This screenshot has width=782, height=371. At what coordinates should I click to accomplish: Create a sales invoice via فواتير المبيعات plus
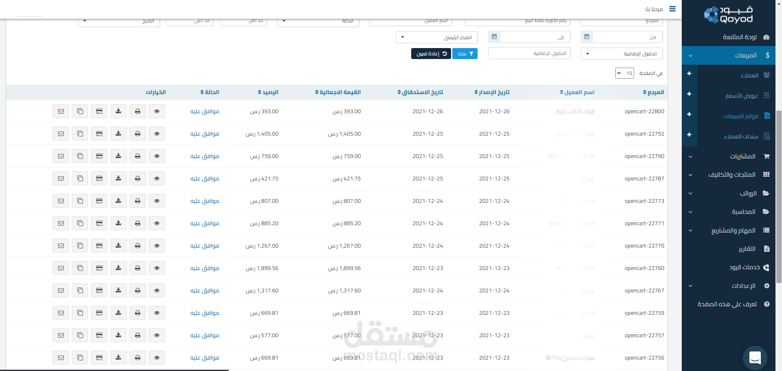(689, 114)
